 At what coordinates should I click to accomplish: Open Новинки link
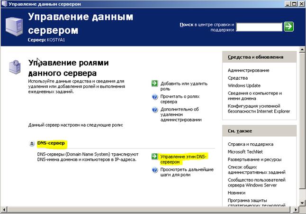236,193
